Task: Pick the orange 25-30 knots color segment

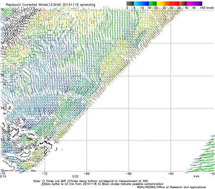Action: (168, 3)
